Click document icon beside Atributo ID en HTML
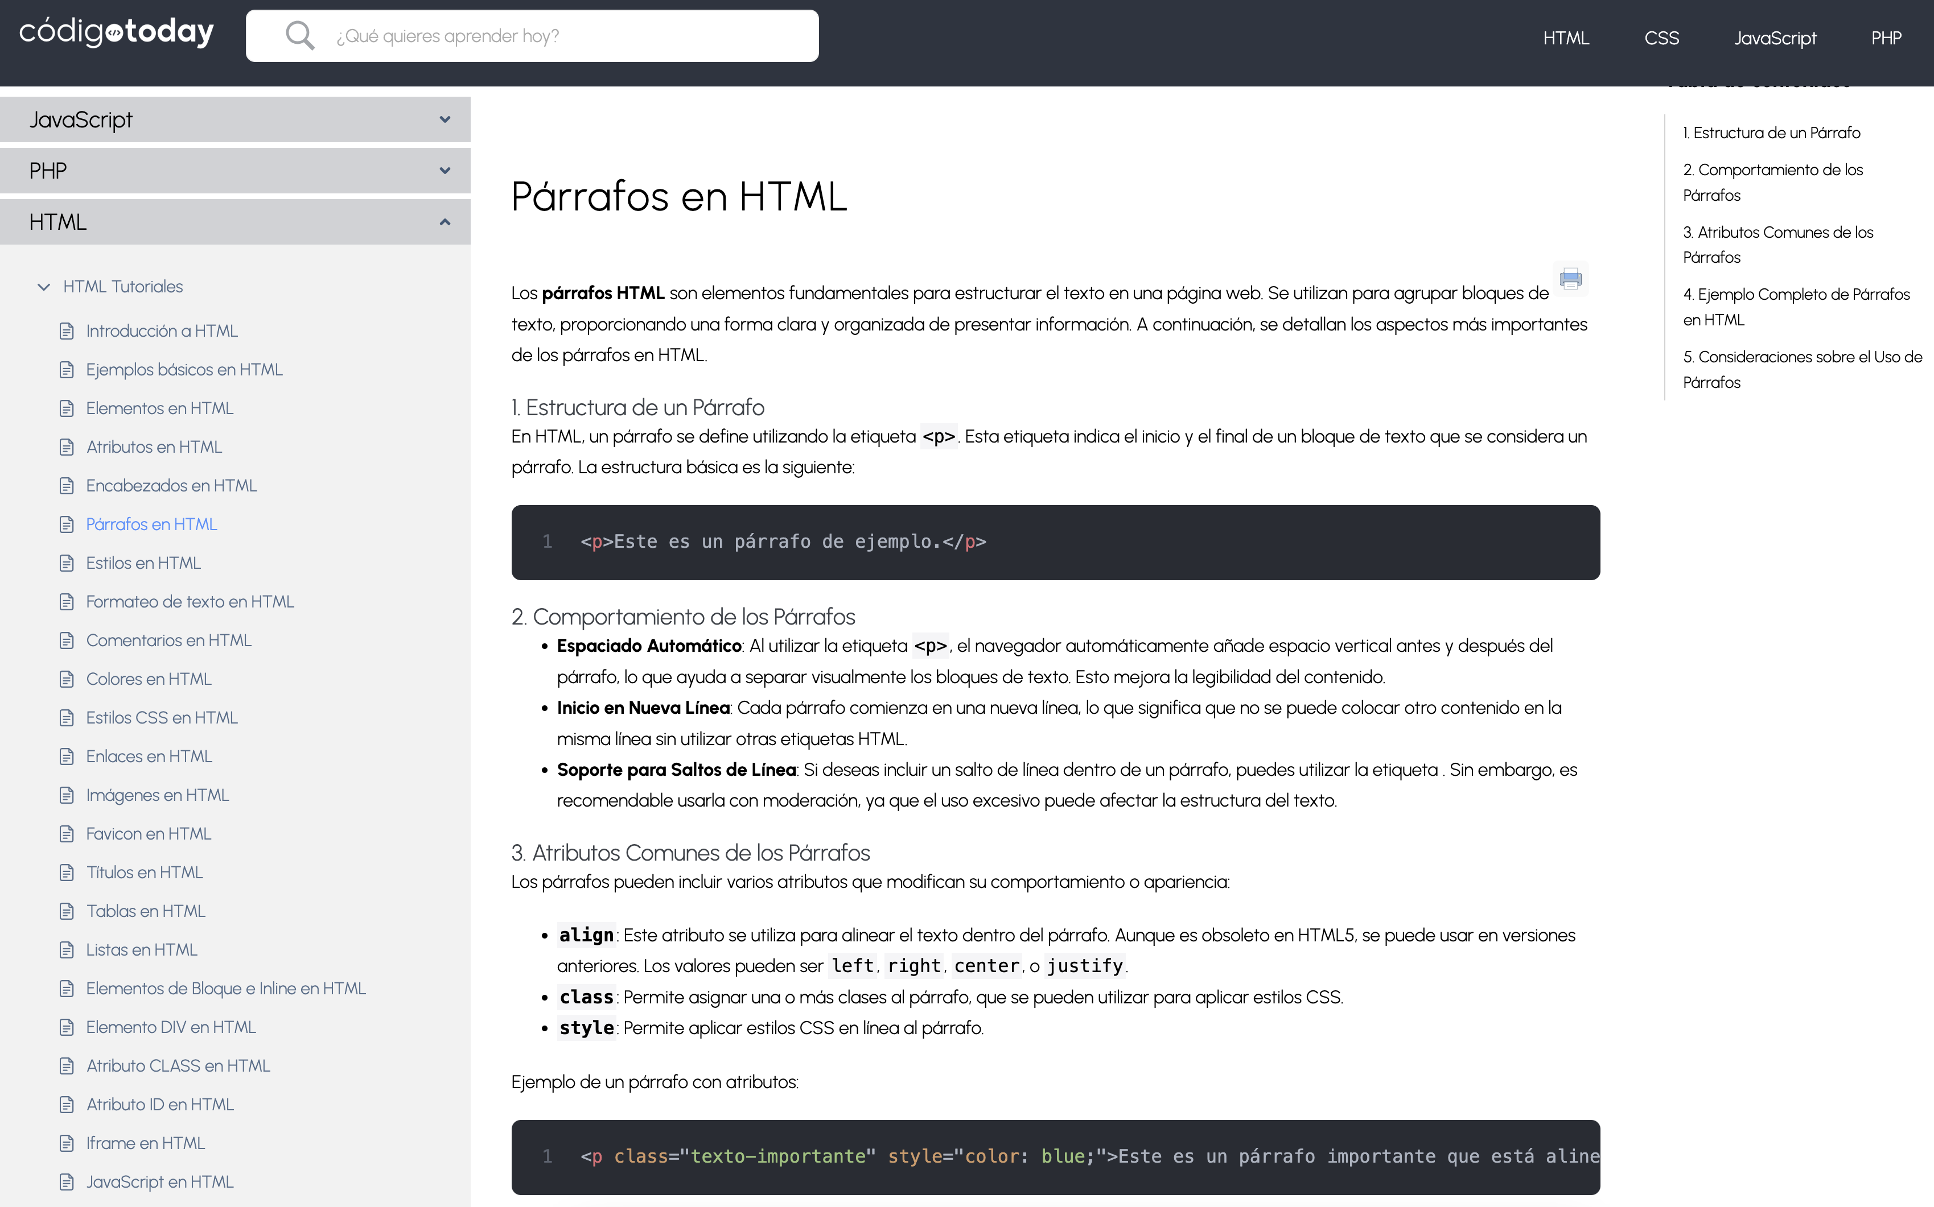 pyautogui.click(x=67, y=1106)
